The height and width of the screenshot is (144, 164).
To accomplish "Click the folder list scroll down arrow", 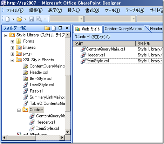I will (x=68, y=132).
